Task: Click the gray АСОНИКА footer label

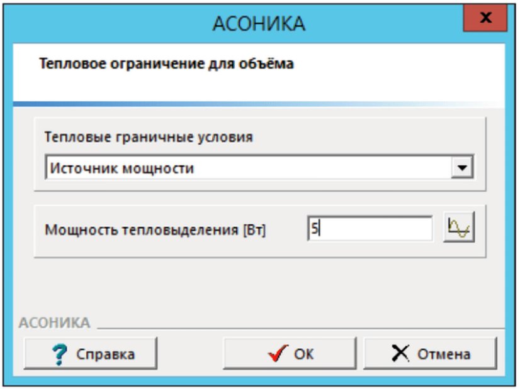Action: click(54, 322)
